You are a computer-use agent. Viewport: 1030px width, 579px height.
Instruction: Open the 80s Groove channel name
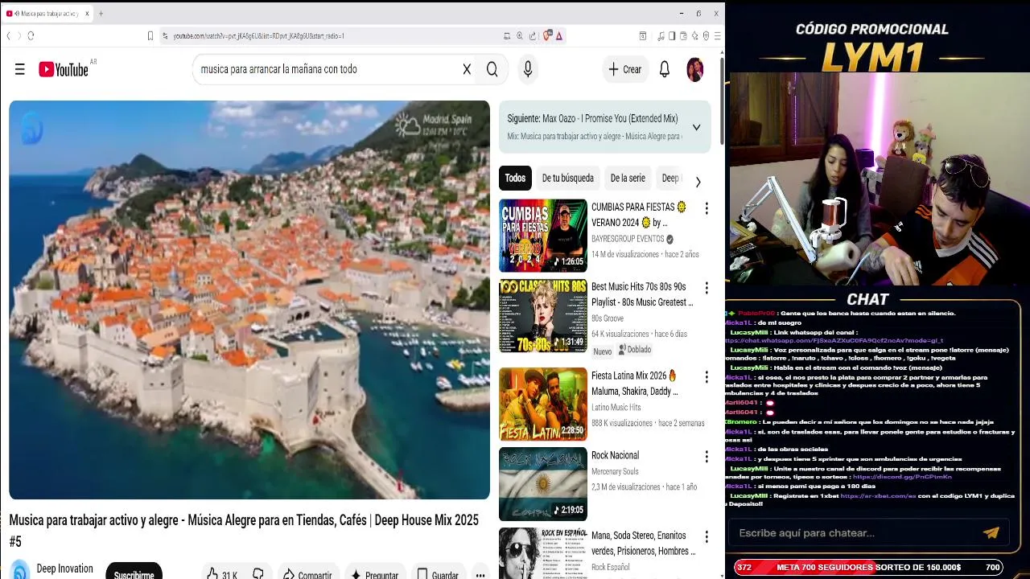click(608, 318)
